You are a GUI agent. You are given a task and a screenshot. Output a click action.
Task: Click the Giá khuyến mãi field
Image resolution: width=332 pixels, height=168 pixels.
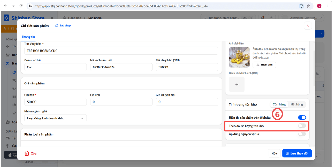coord(187,102)
